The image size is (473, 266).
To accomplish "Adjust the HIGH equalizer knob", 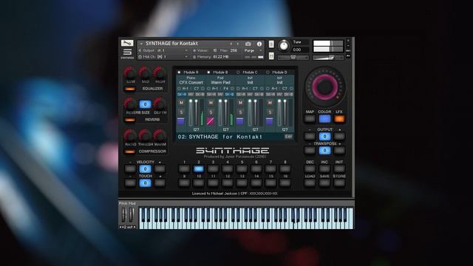I will point(160,73).
